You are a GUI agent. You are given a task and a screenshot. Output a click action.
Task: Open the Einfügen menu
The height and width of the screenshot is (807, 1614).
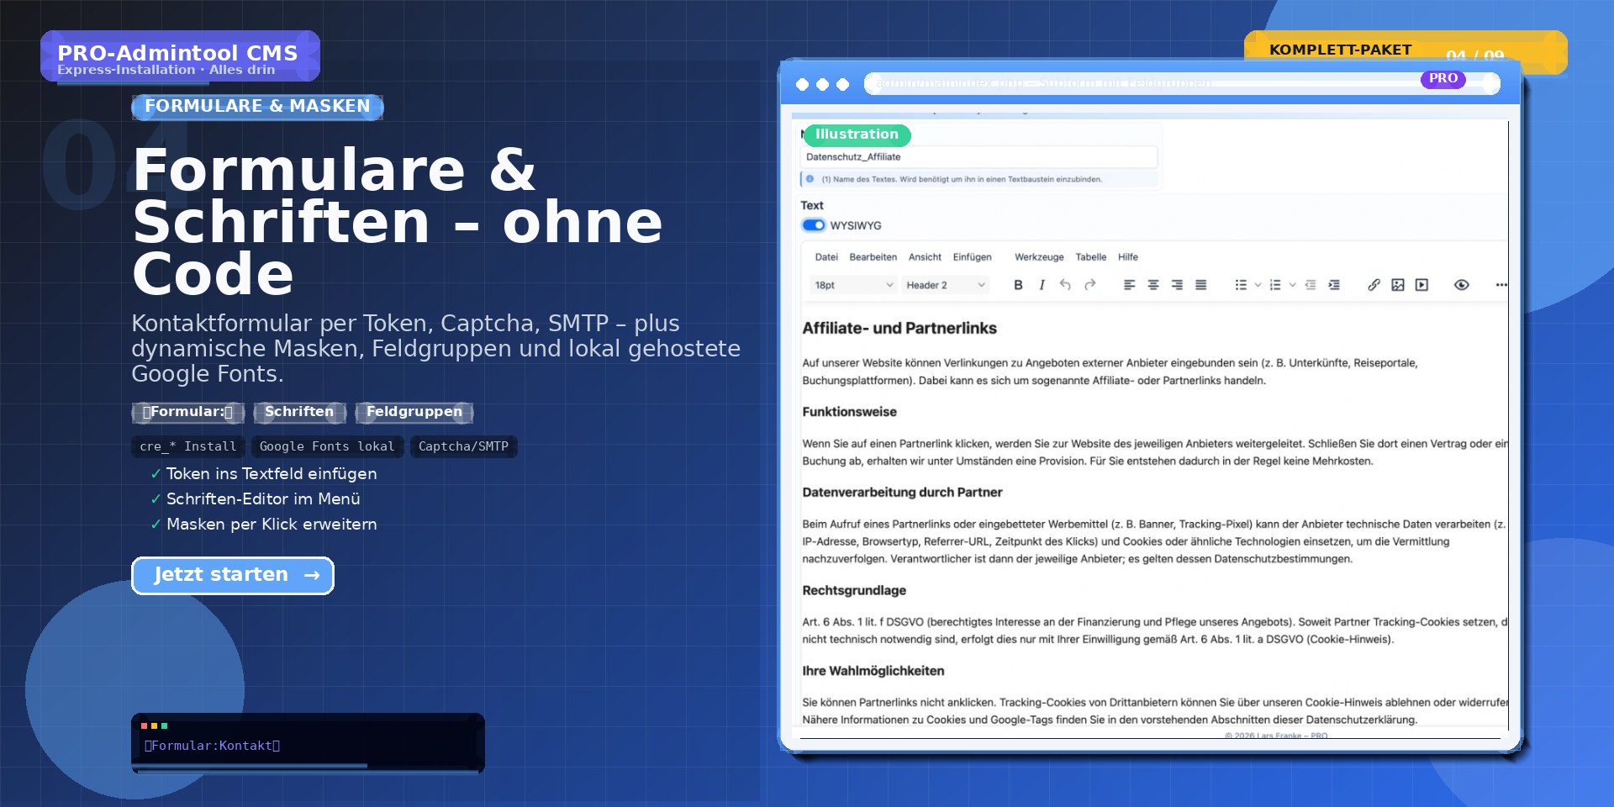coord(972,257)
